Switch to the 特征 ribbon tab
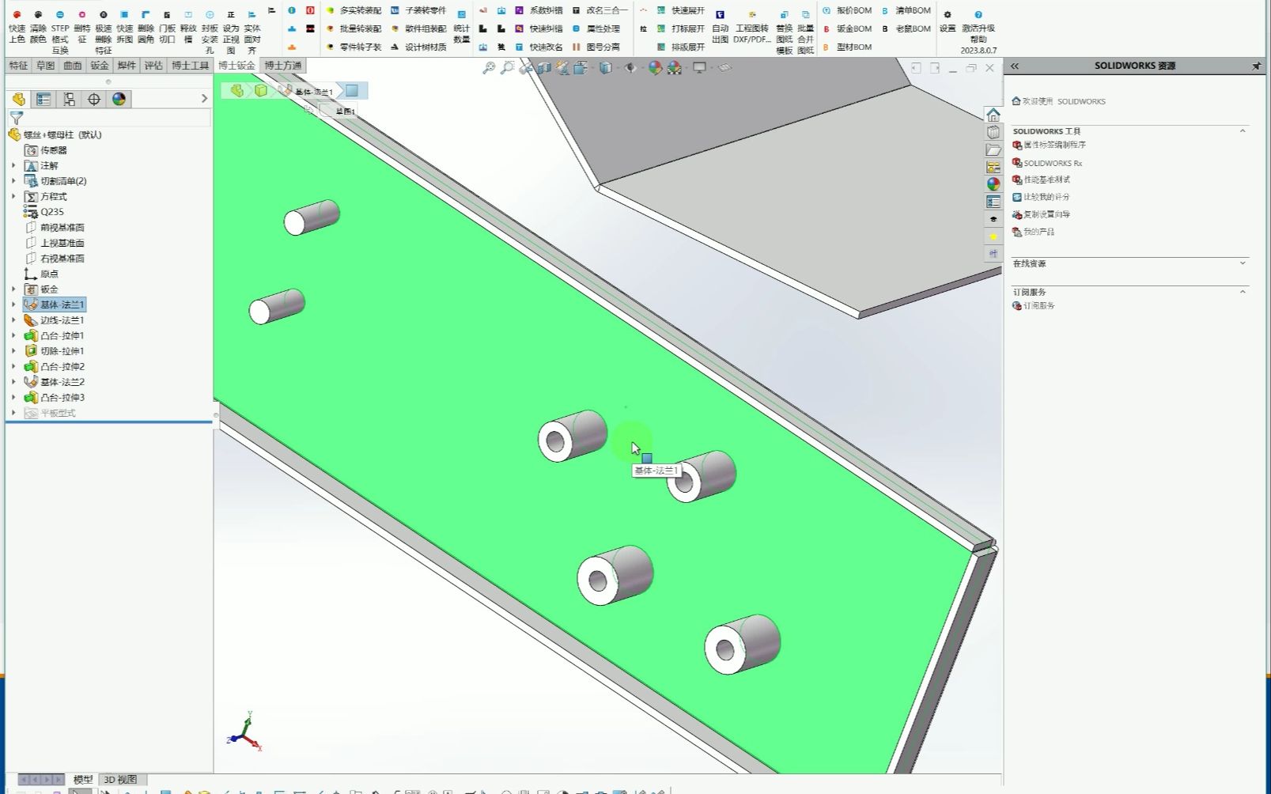Screen dimensions: 1271x794 (17, 66)
